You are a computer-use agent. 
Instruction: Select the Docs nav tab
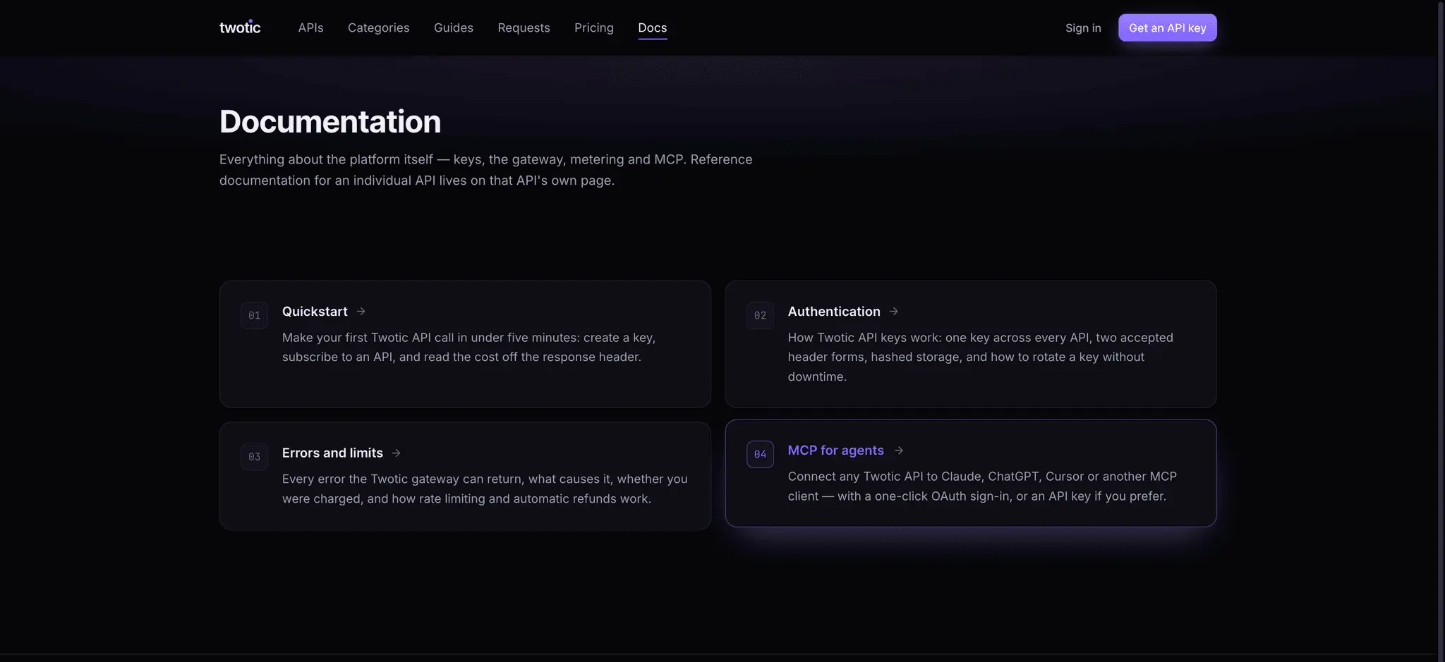point(652,27)
